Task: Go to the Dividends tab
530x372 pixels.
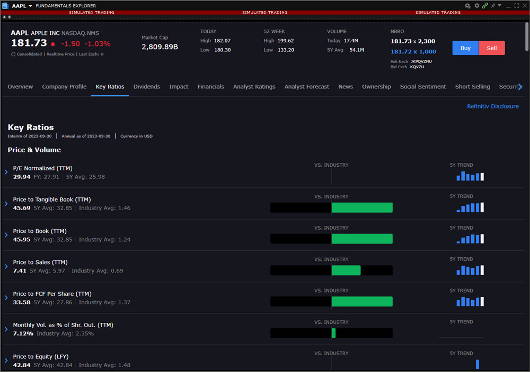Action: click(x=147, y=87)
